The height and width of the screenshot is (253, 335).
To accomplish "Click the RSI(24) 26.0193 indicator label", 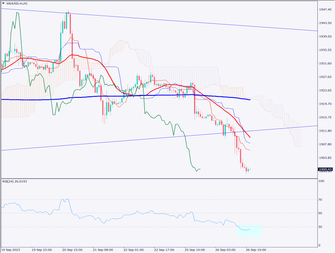I will point(18,182).
